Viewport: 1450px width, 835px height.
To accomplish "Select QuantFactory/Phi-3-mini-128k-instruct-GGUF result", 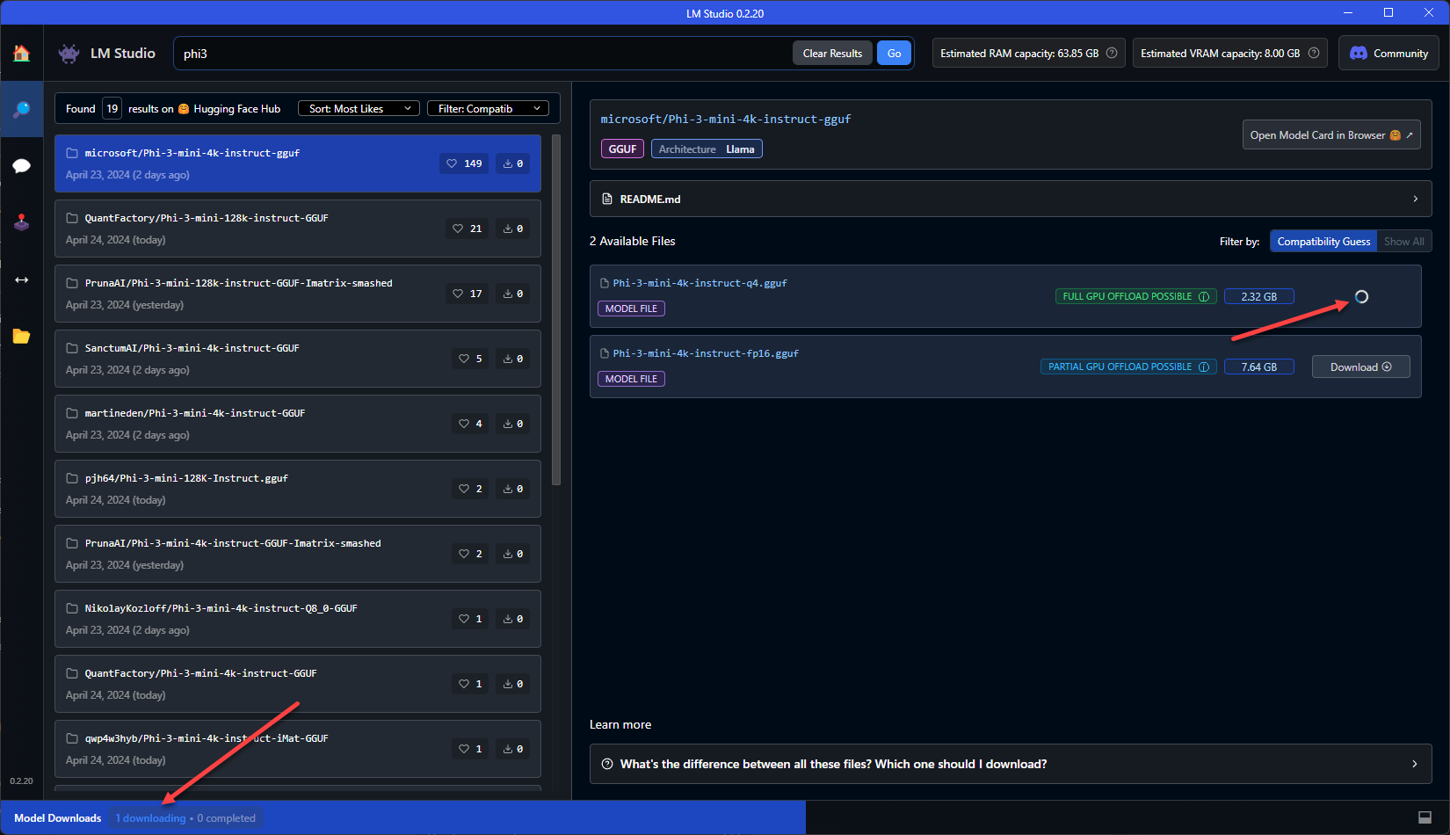I will [298, 229].
